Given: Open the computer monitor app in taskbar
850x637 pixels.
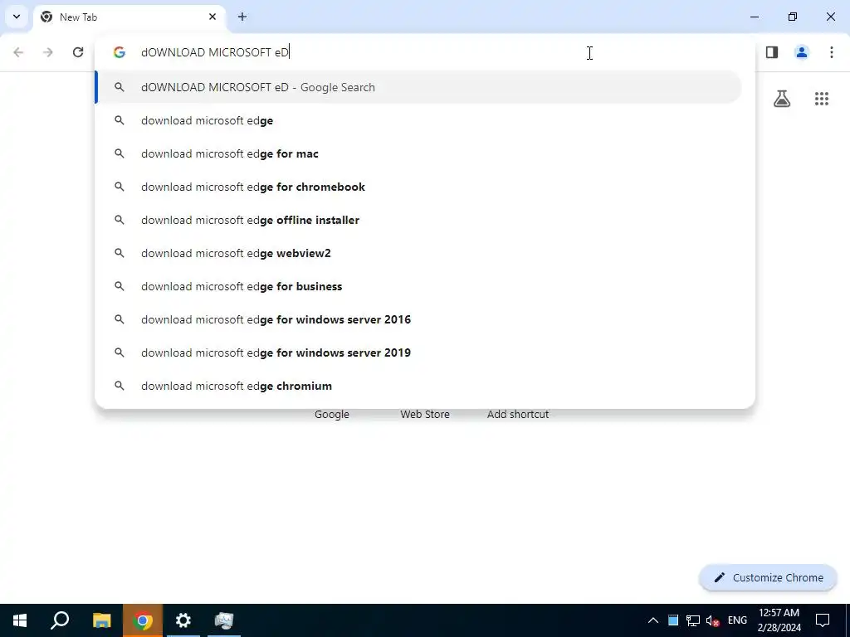Looking at the screenshot, I should click(224, 620).
